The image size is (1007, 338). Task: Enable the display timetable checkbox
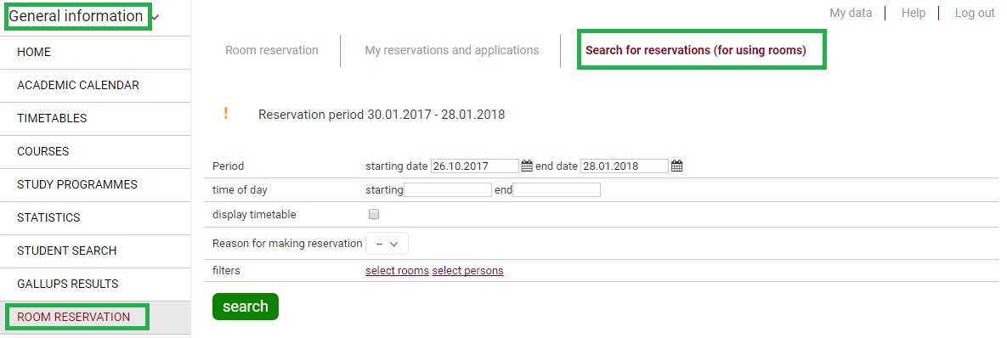374,214
